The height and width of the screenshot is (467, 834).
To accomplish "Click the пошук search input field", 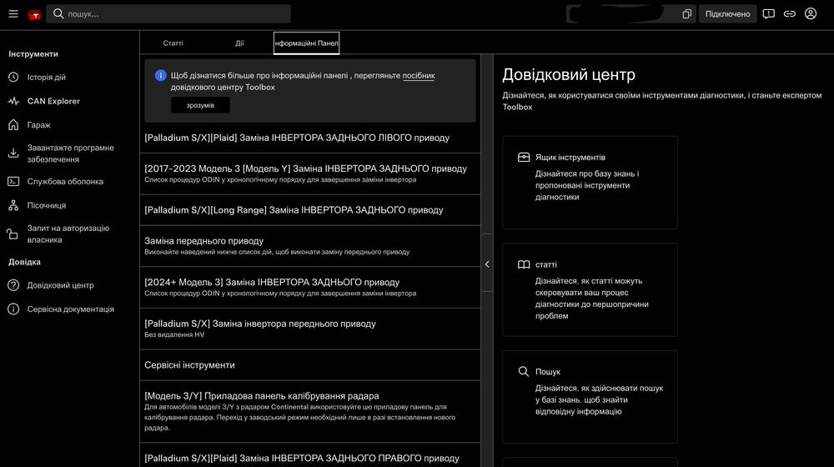I will coord(168,14).
